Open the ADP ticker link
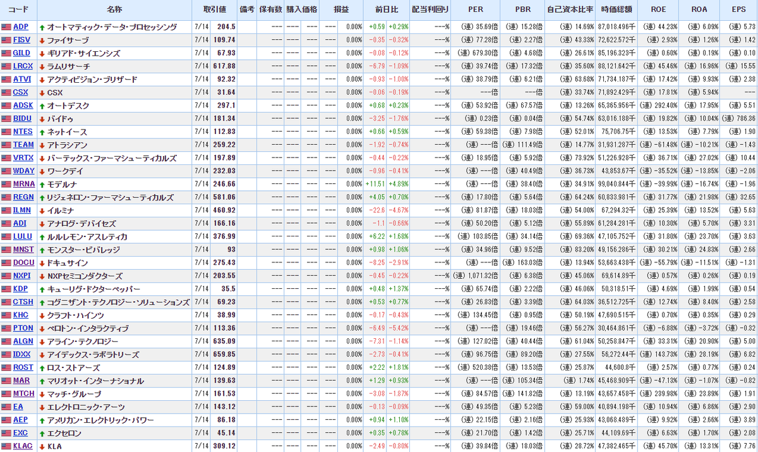The width and height of the screenshot is (758, 452). 21,27
